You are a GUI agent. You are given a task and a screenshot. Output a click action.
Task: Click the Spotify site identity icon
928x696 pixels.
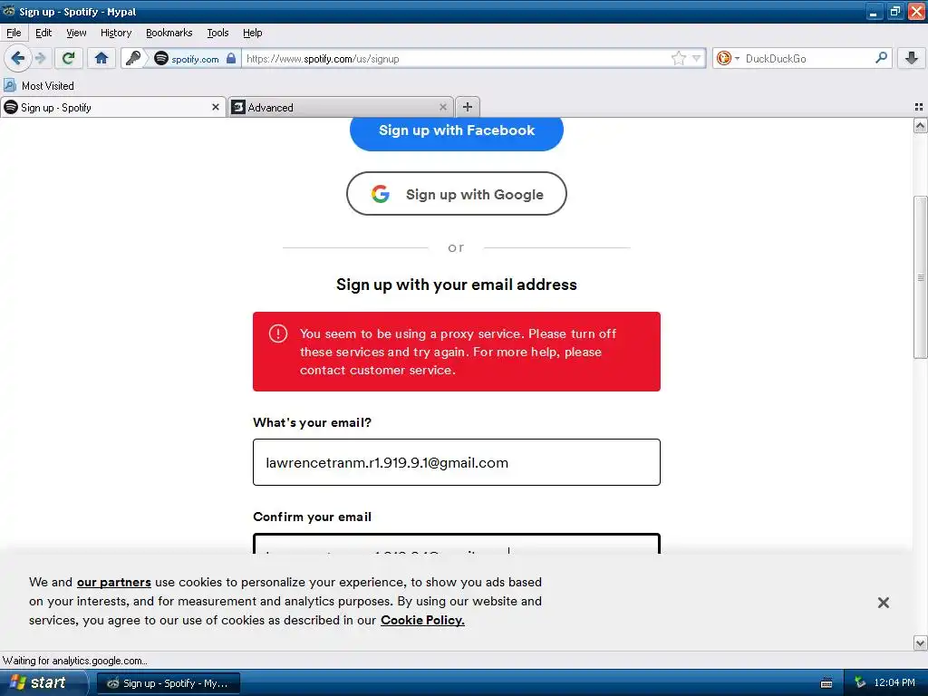161,58
